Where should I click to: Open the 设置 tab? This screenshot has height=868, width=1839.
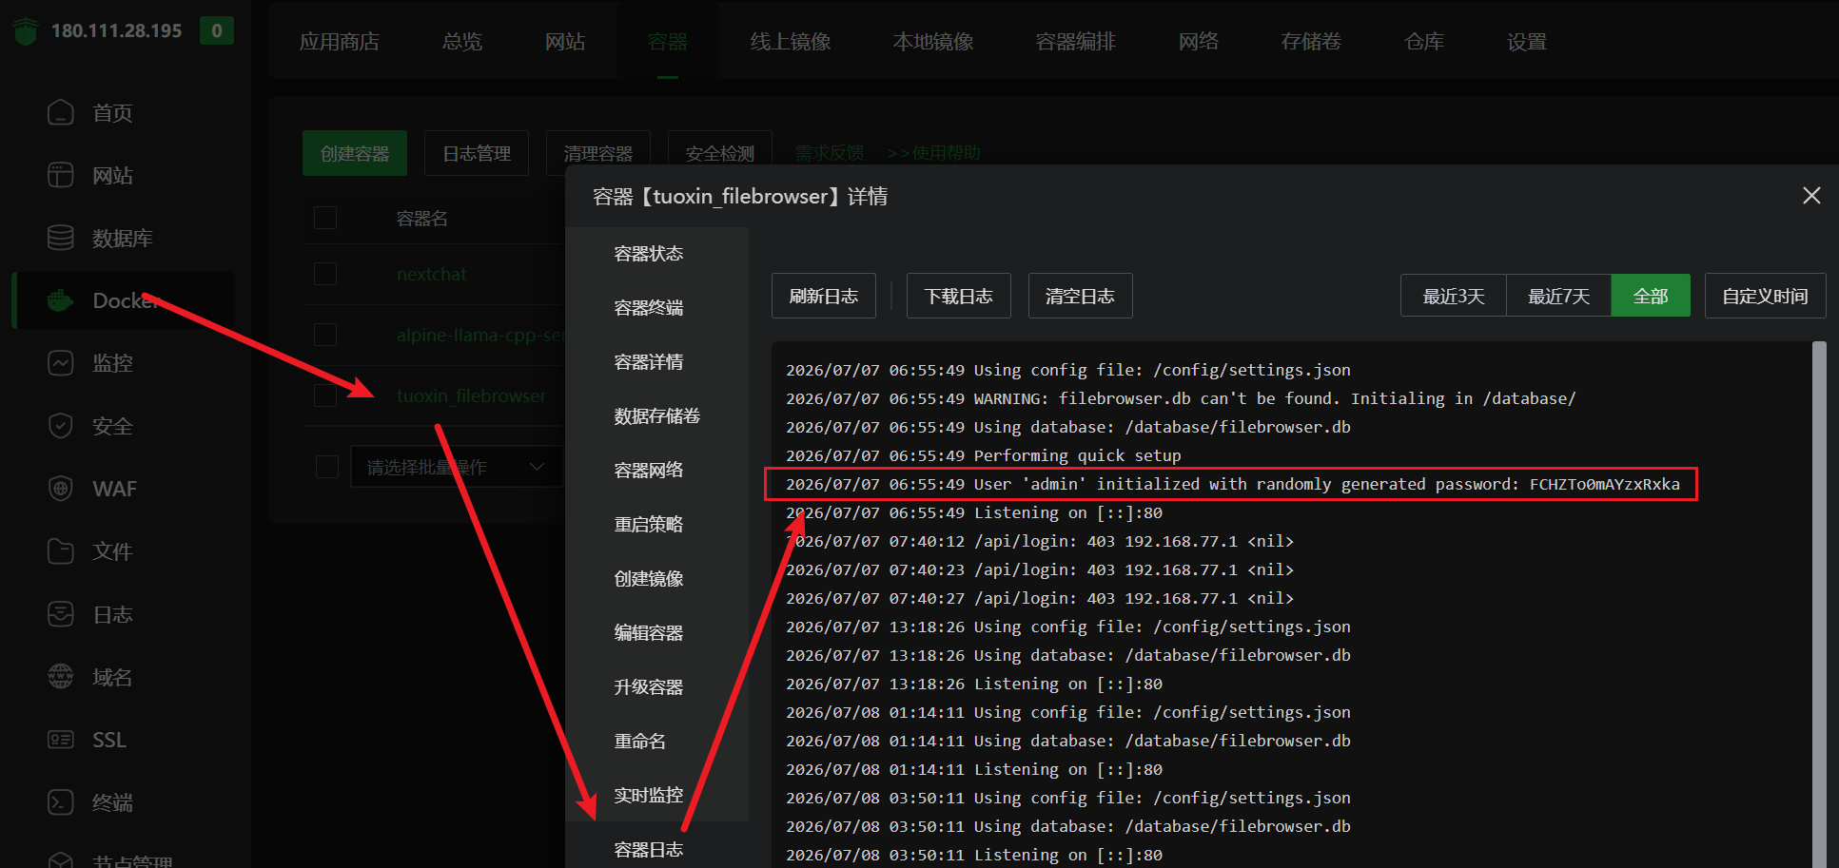[1527, 42]
